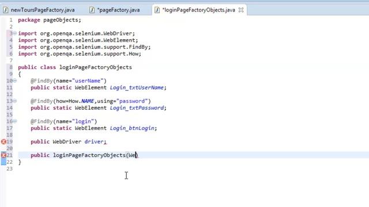The height and width of the screenshot is (207, 369).
Task: Click Java file icon on pageFactory tab
Action: [x=92, y=10]
